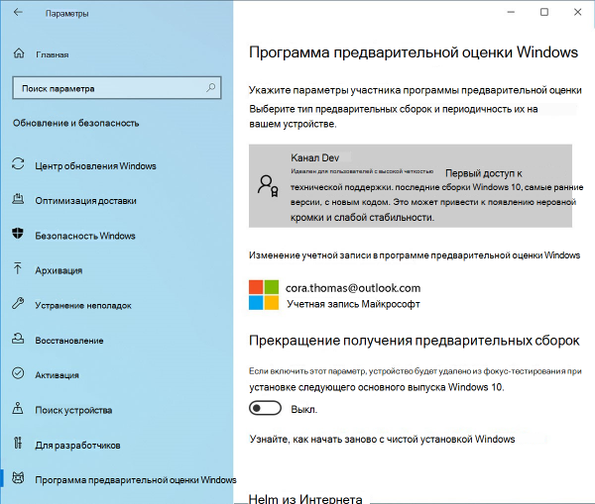Image resolution: width=595 pixels, height=504 pixels.
Task: Click the Безопасность Windows shield icon
Action: (18, 234)
